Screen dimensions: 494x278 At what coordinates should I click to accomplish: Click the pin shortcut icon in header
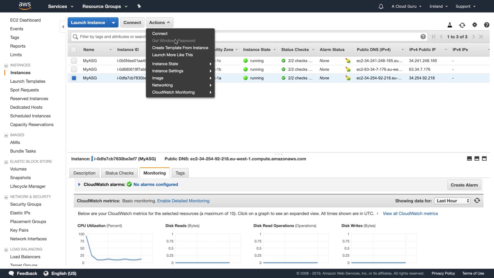pos(139,6)
